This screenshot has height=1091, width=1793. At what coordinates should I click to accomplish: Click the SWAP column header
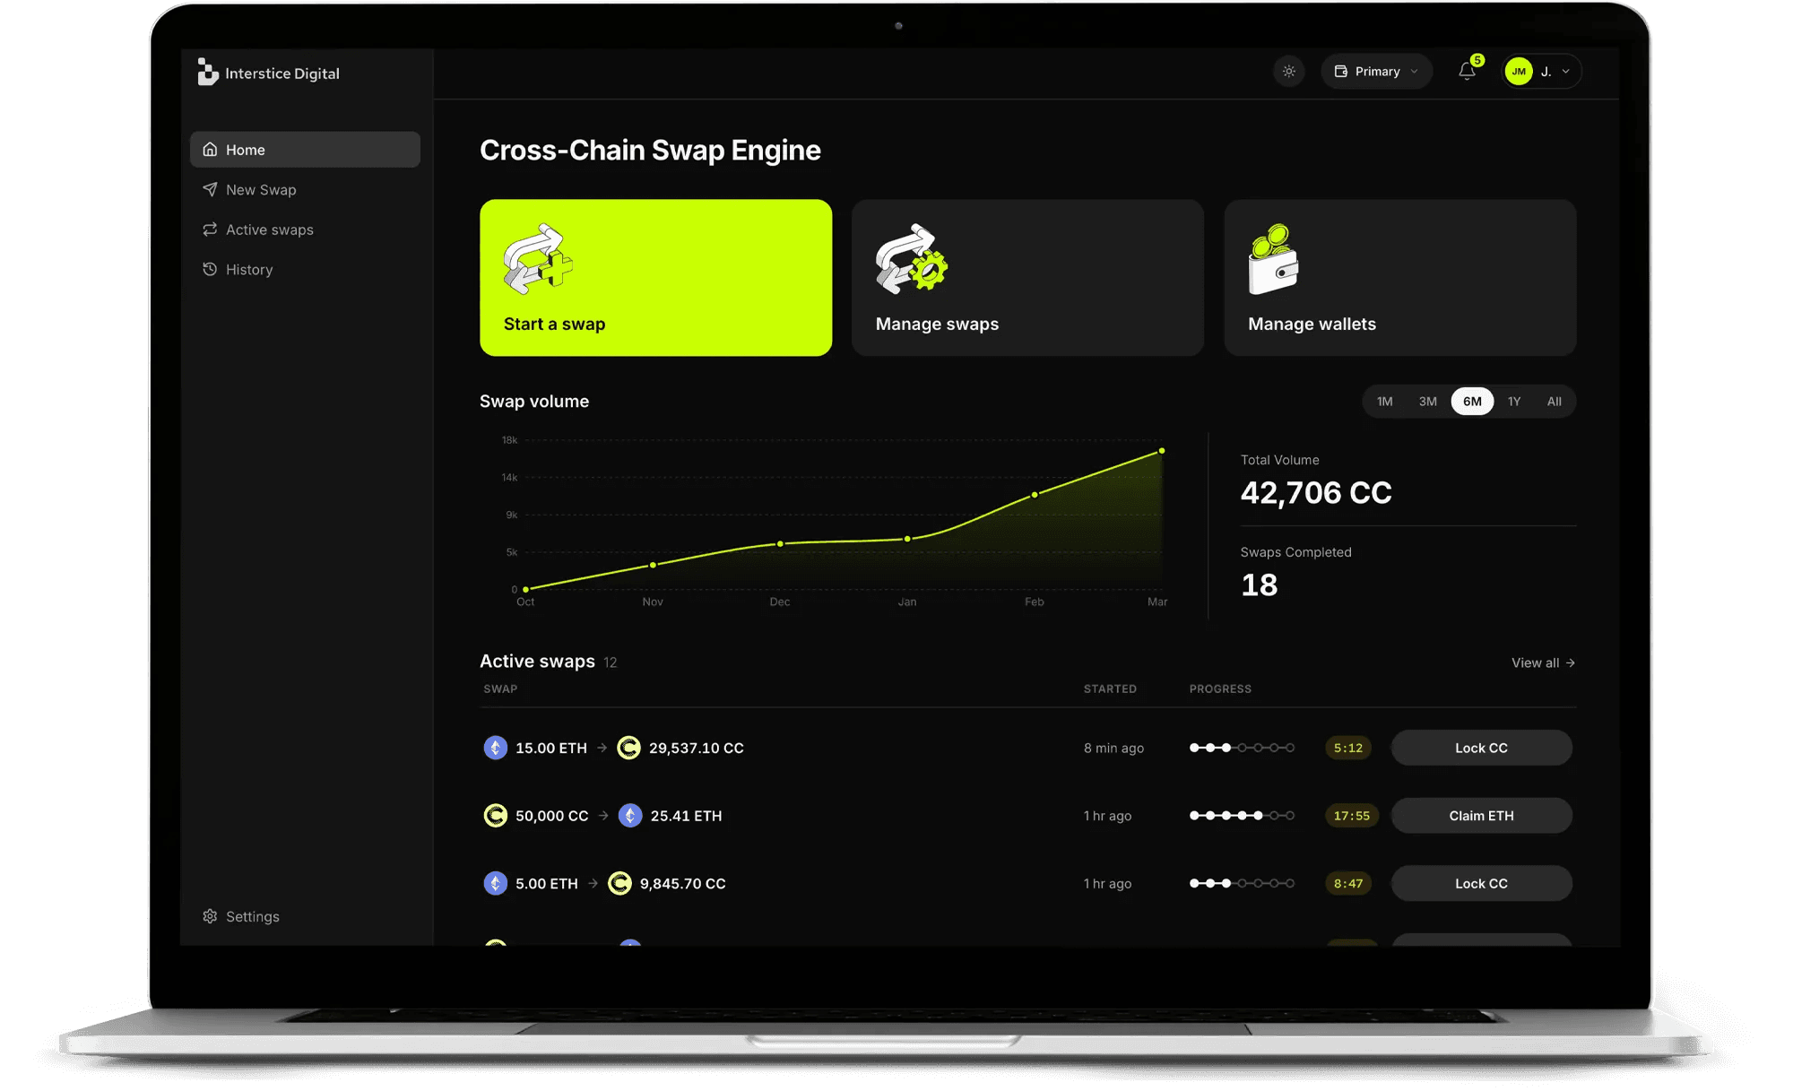(x=500, y=688)
